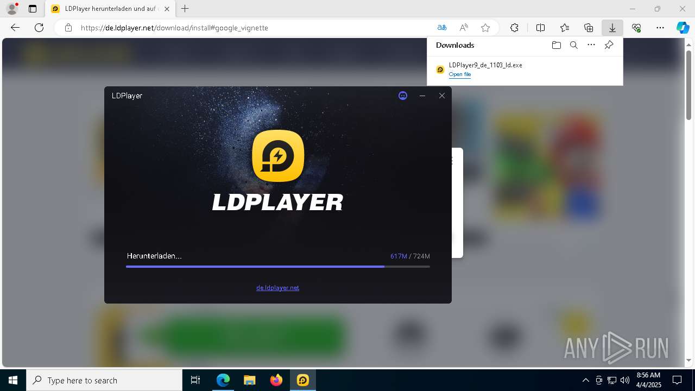The image size is (695, 391).
Task: Open the notification center icon
Action: tap(677, 380)
